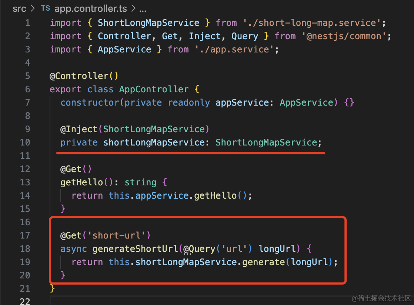Viewport: 414px width, 305px height.
Task: Open the src folder breadcrumb
Action: 19,9
